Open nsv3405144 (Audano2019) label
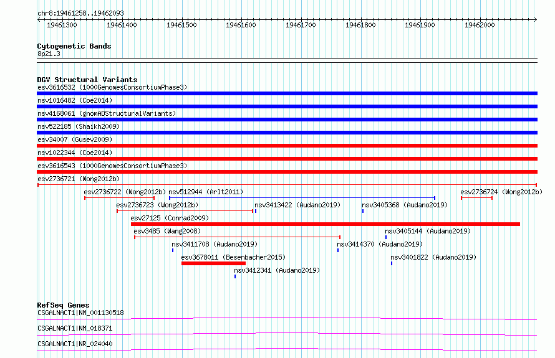 [x=428, y=231]
